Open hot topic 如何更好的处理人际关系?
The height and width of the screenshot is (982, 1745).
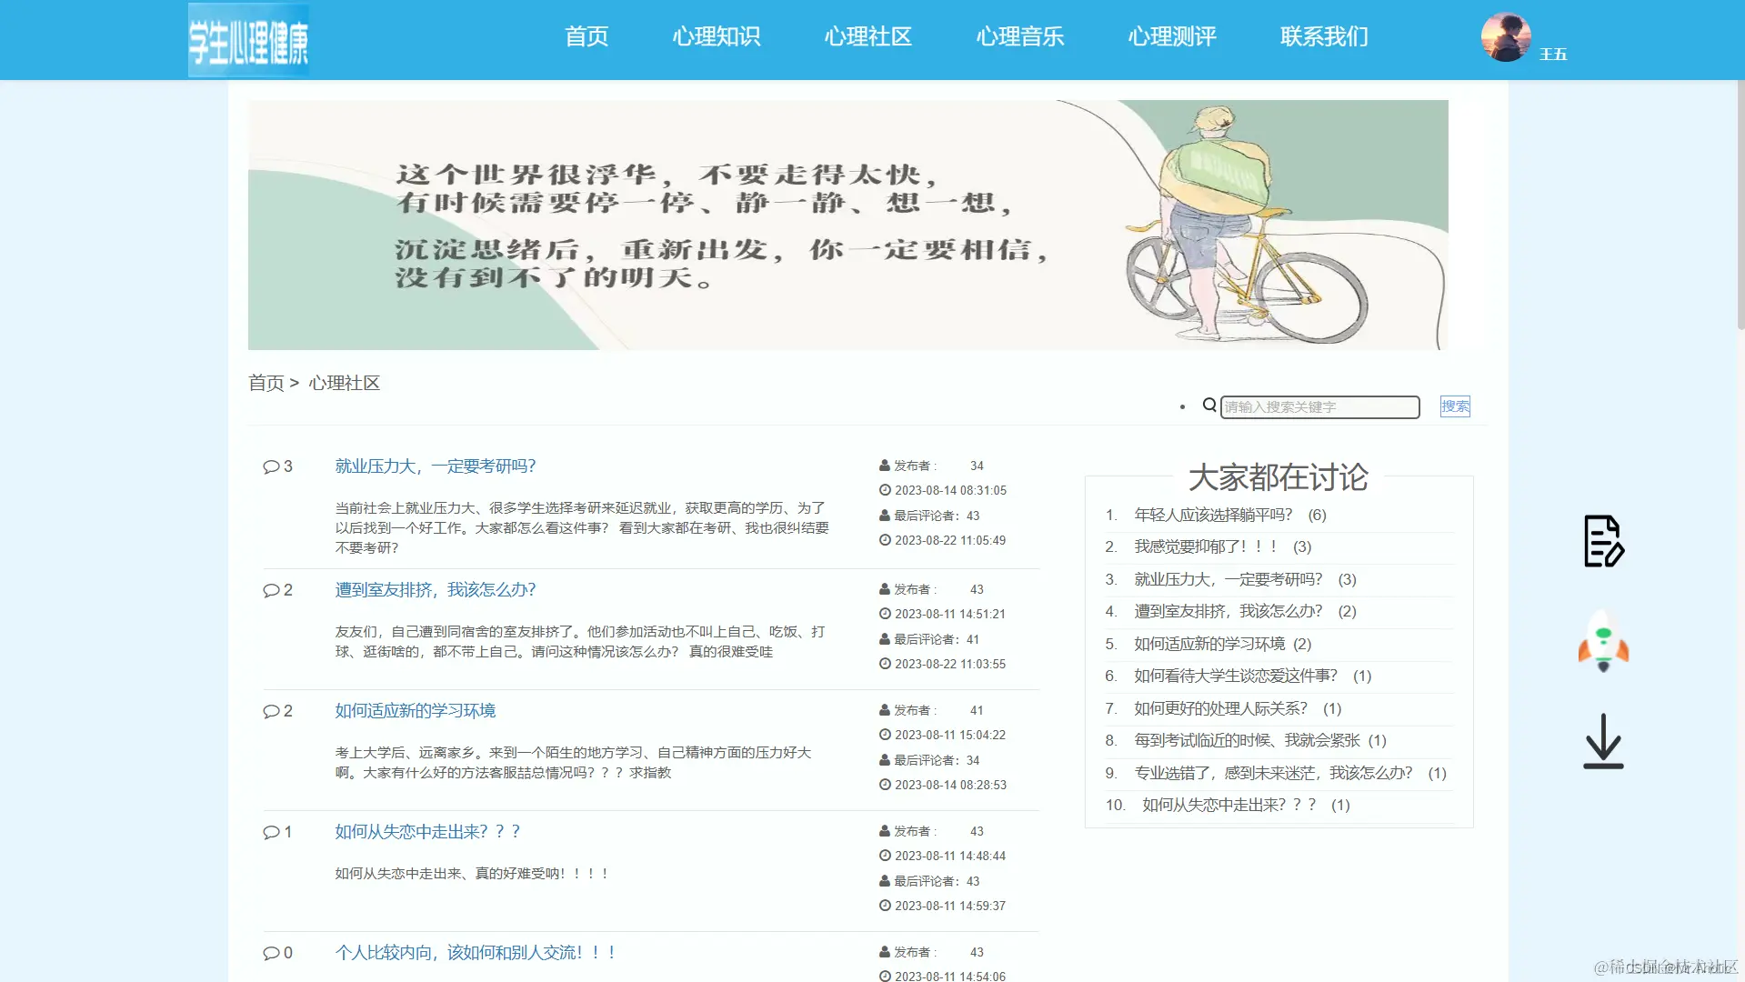[1221, 708]
